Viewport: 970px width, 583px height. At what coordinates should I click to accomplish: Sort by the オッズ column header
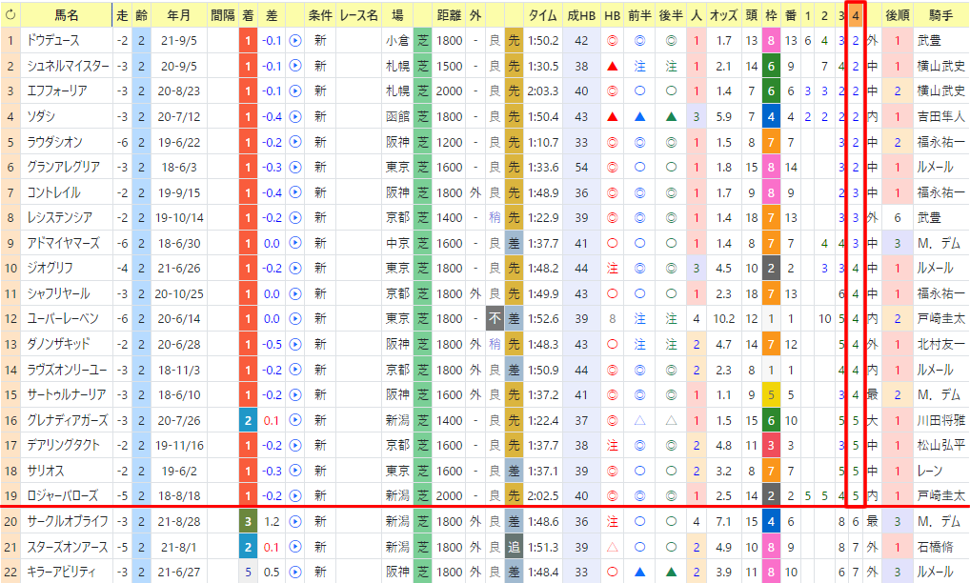724,15
